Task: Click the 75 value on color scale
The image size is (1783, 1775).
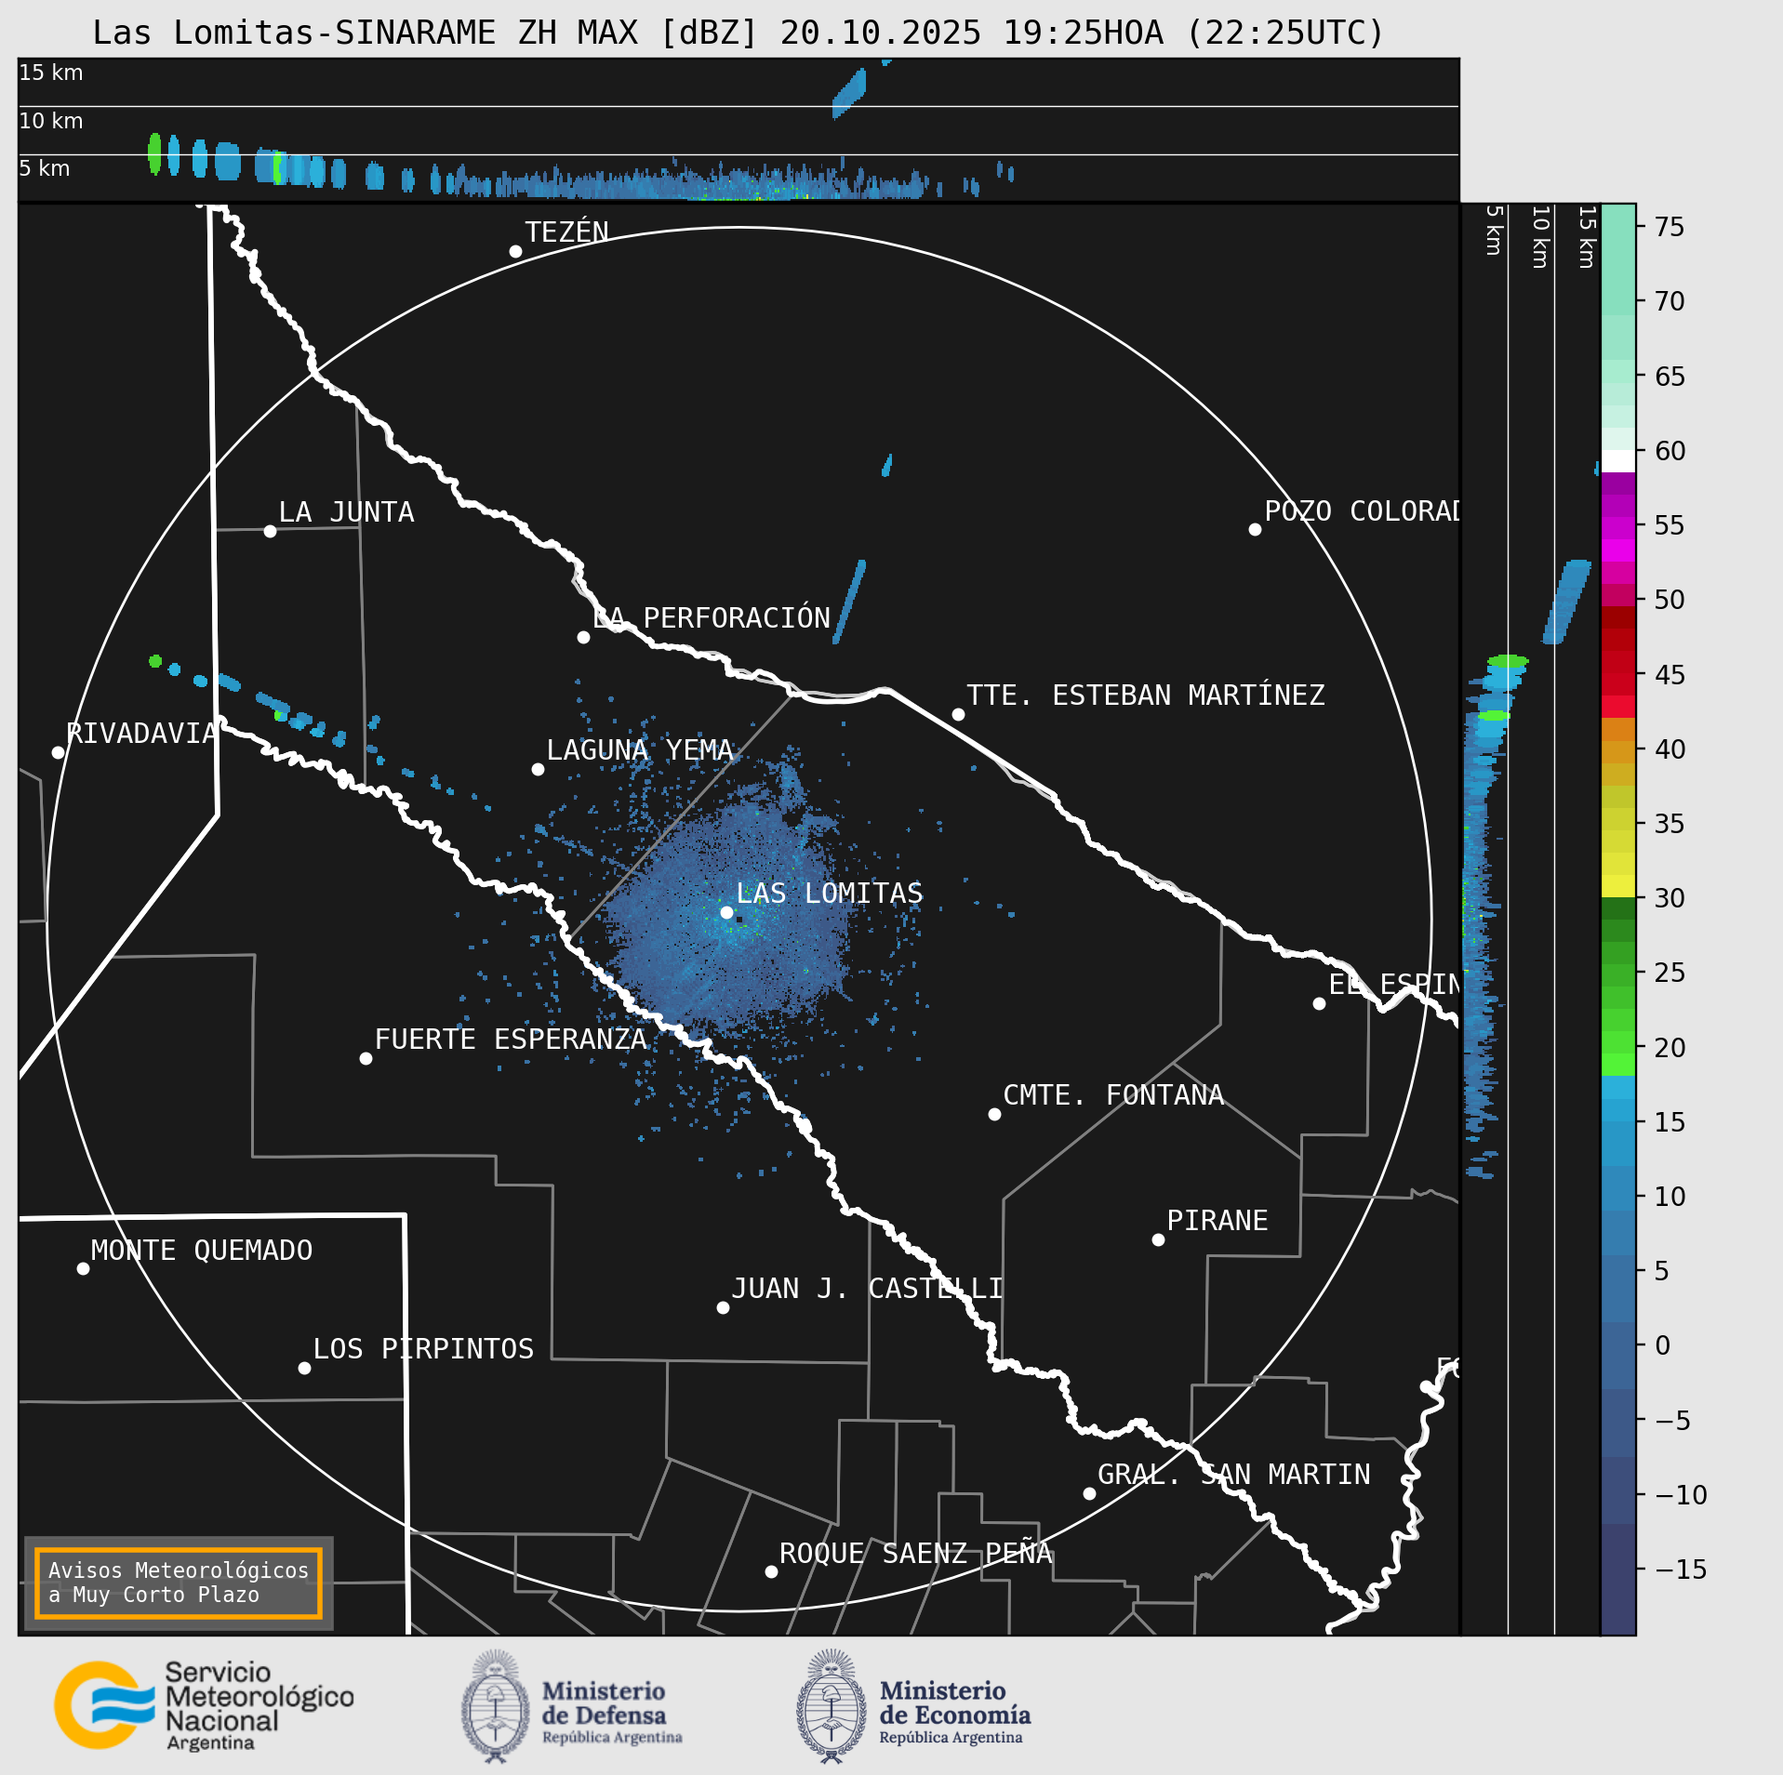Action: [1670, 227]
